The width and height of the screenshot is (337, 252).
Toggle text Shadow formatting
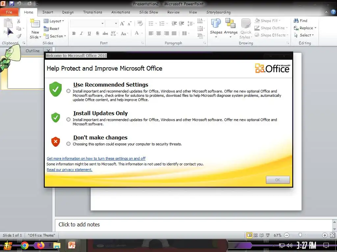pos(97,33)
